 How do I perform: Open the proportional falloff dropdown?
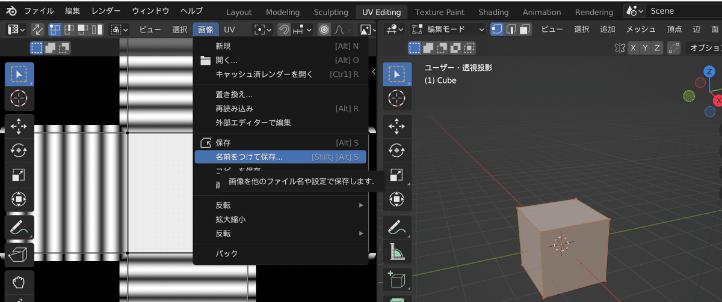(342, 29)
